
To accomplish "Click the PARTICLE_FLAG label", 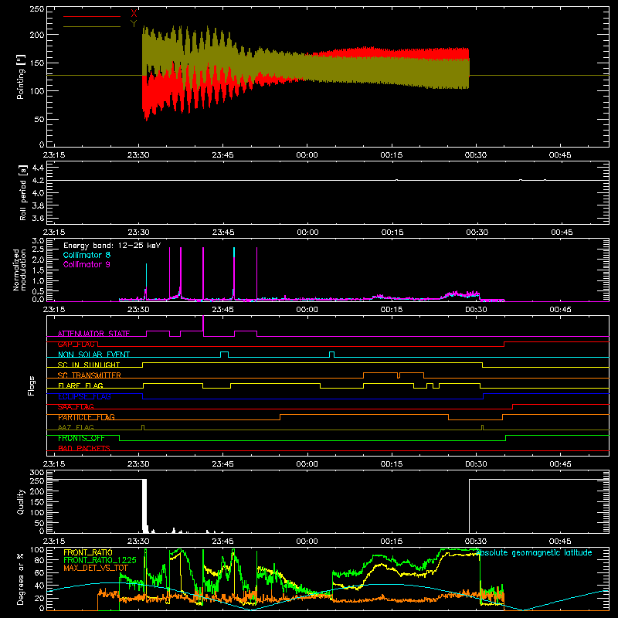I will point(87,417).
